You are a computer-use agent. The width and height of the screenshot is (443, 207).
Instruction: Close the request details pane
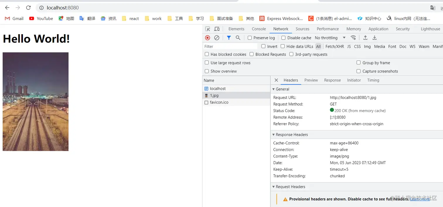(x=276, y=80)
